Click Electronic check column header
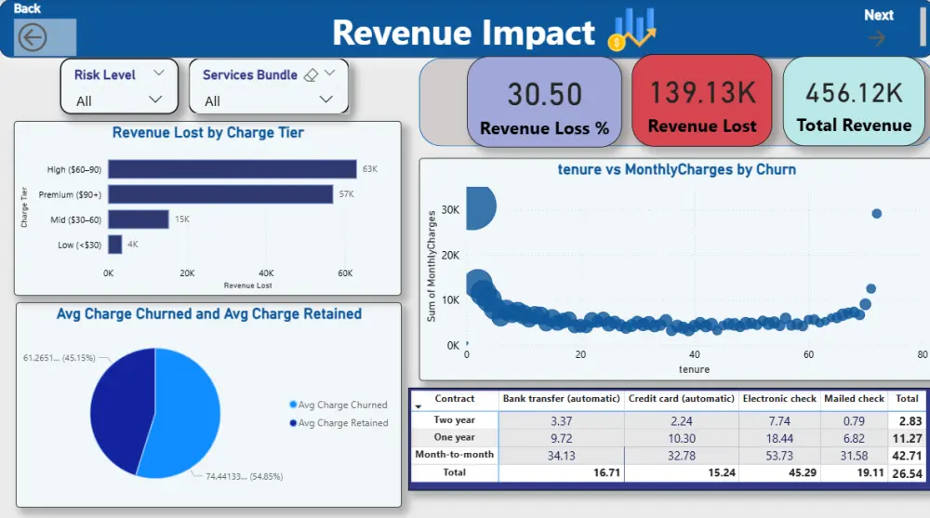The image size is (930, 518). pos(779,399)
